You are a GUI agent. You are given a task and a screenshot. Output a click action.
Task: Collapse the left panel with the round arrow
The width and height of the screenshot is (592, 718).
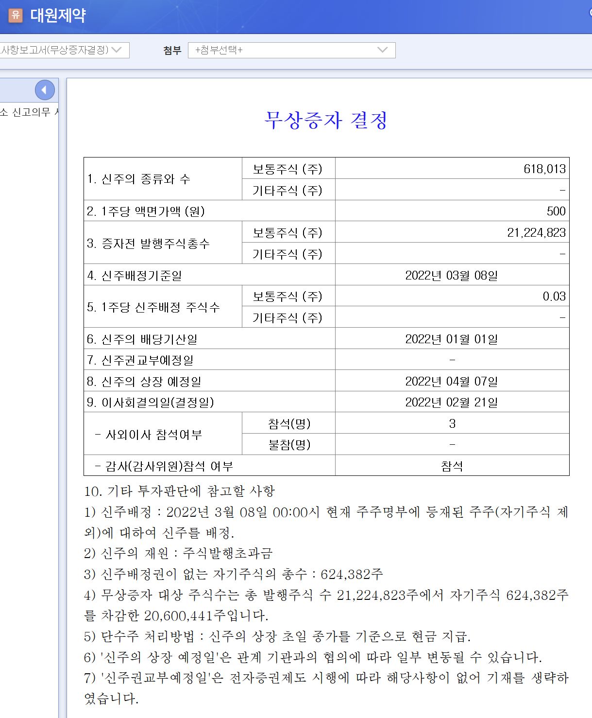(x=45, y=90)
